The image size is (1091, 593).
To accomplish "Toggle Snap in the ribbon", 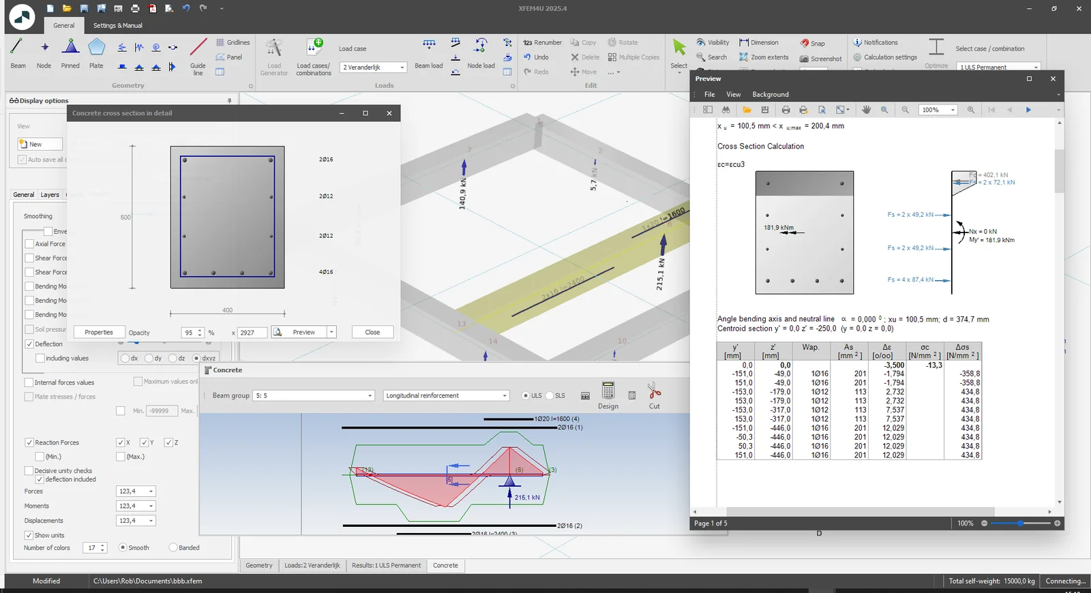I will pyautogui.click(x=813, y=43).
